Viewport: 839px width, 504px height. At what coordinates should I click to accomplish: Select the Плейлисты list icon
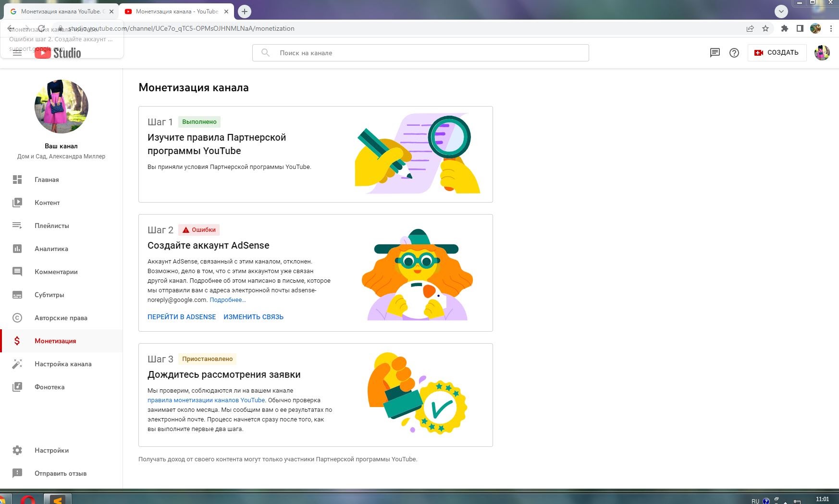[x=17, y=226]
